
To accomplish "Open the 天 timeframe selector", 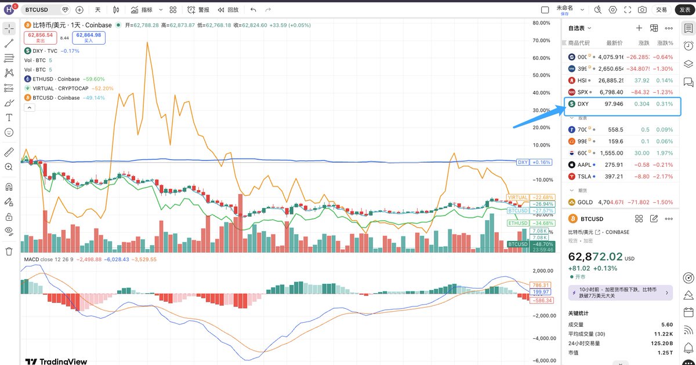I will coord(97,10).
